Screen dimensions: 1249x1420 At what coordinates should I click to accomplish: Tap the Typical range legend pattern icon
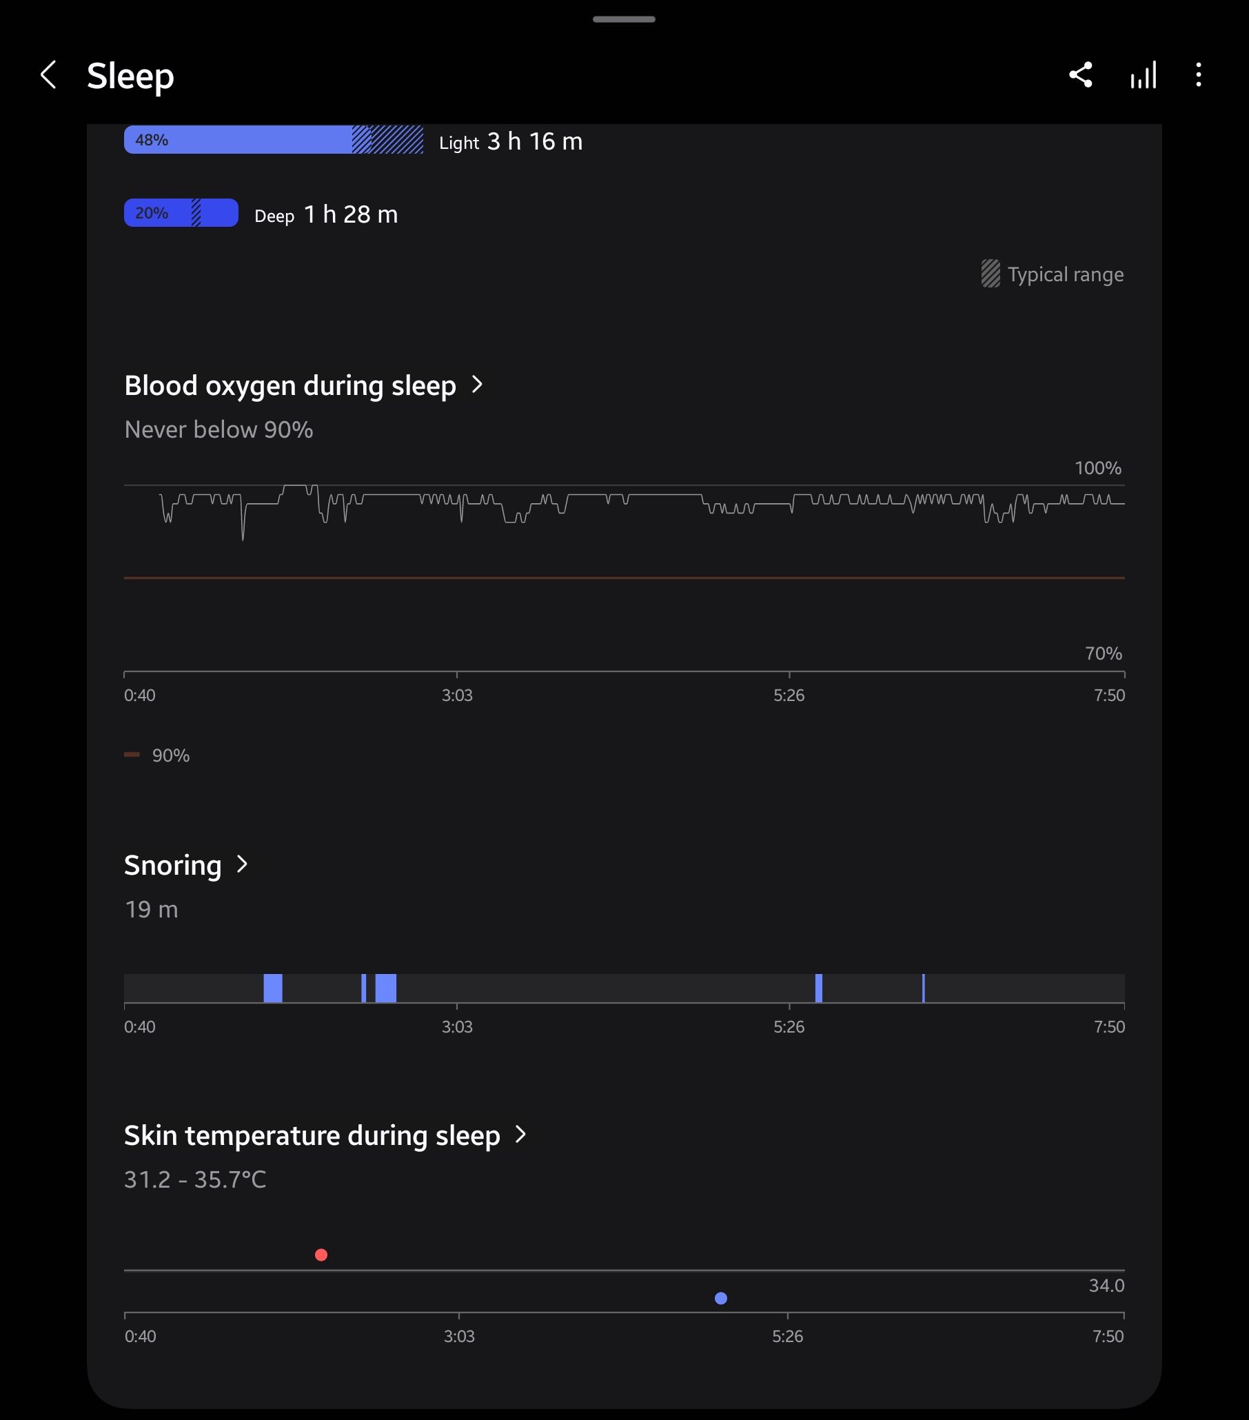(x=991, y=274)
